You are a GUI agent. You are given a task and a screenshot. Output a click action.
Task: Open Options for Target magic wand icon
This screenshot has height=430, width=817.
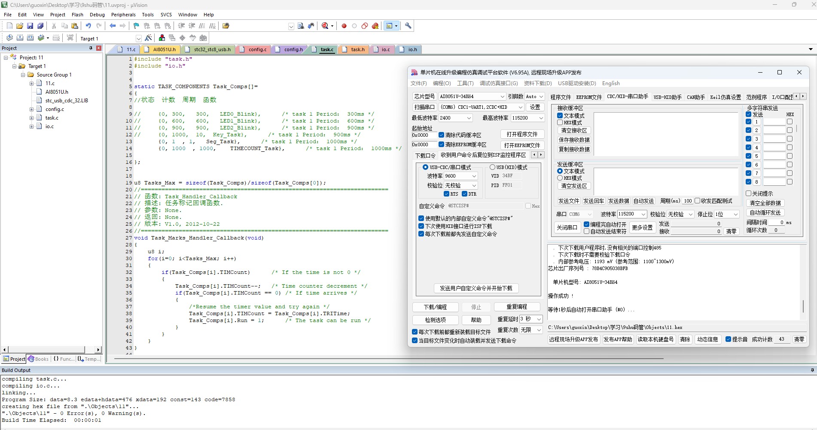tap(149, 38)
